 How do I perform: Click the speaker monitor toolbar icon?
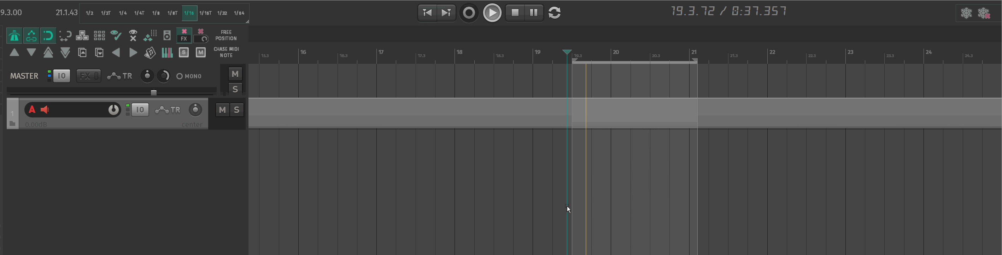[x=167, y=36]
